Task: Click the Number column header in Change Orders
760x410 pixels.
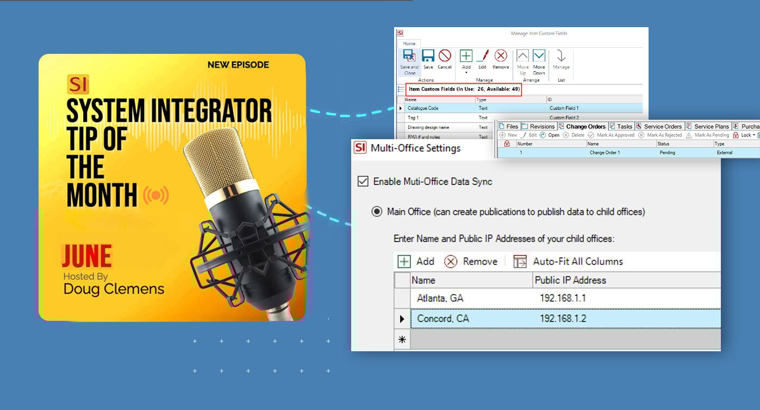Action: 551,144
